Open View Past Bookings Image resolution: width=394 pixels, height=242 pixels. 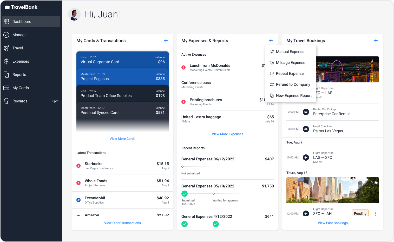pos(333,223)
